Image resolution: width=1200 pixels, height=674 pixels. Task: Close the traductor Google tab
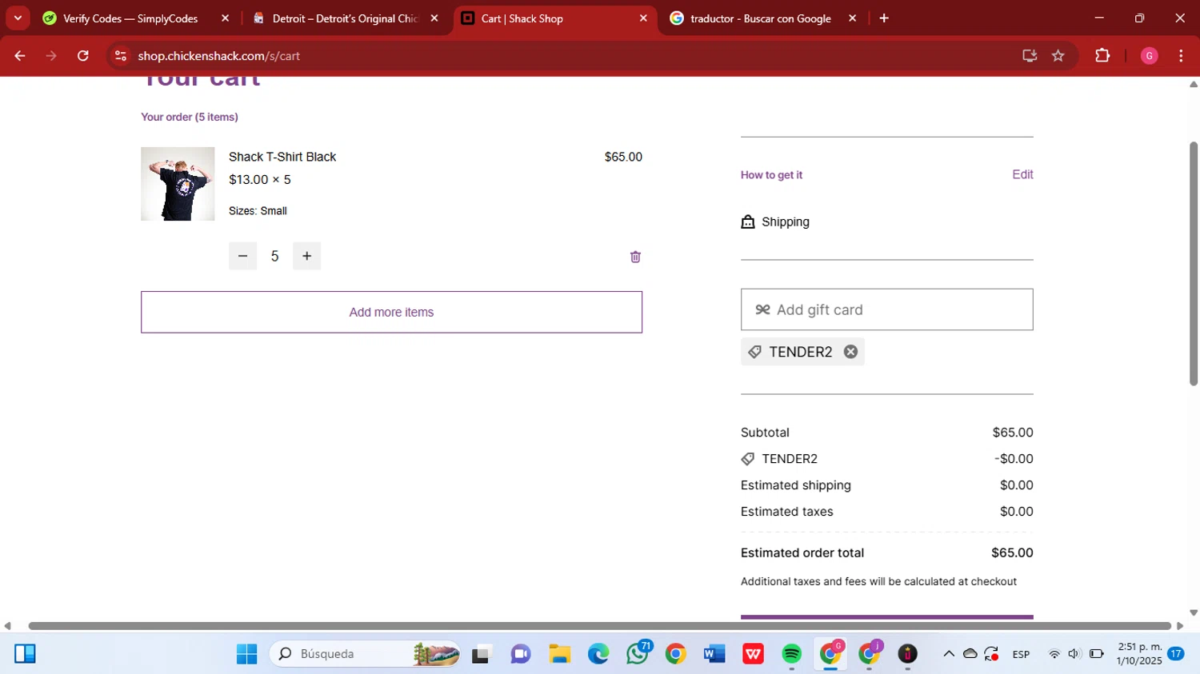click(x=852, y=18)
